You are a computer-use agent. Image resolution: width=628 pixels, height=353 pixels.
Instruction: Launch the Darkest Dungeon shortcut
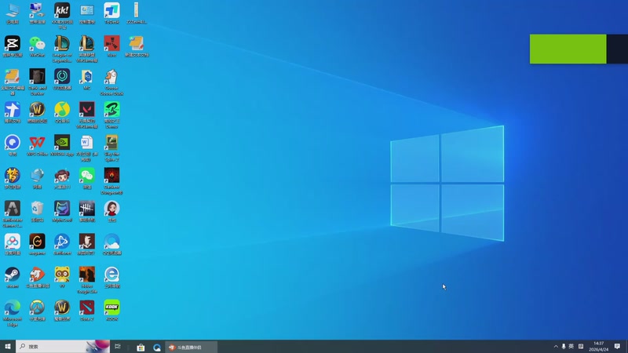pyautogui.click(x=111, y=181)
